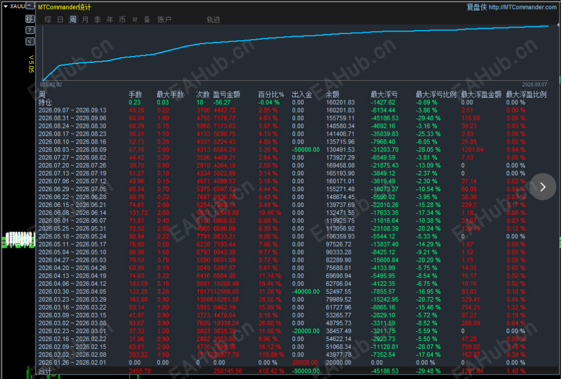This screenshot has height=379, width=562.
Task: Switch to the 年 yearly tab
Action: point(110,19)
